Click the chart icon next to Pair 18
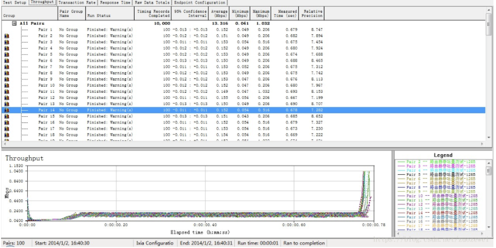496x248 pixels. tap(7, 135)
